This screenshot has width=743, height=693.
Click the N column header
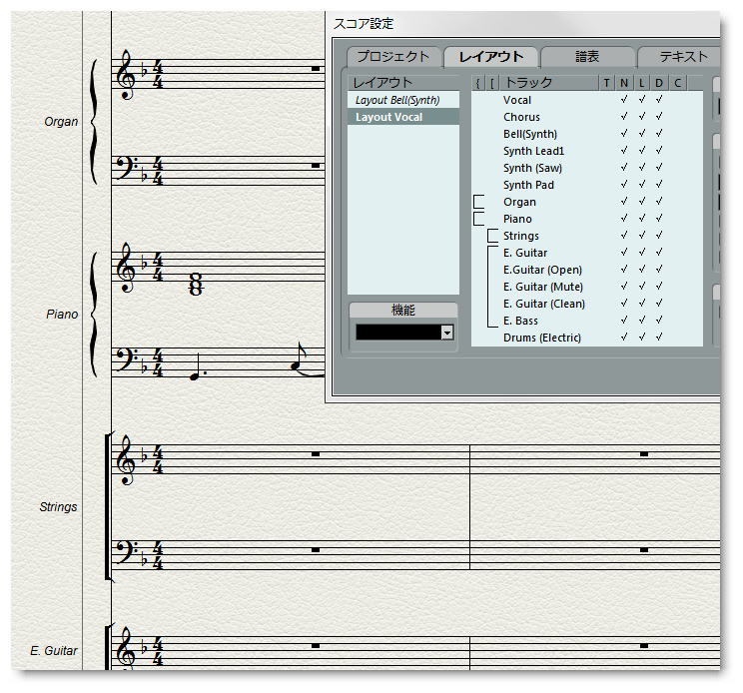[x=624, y=83]
